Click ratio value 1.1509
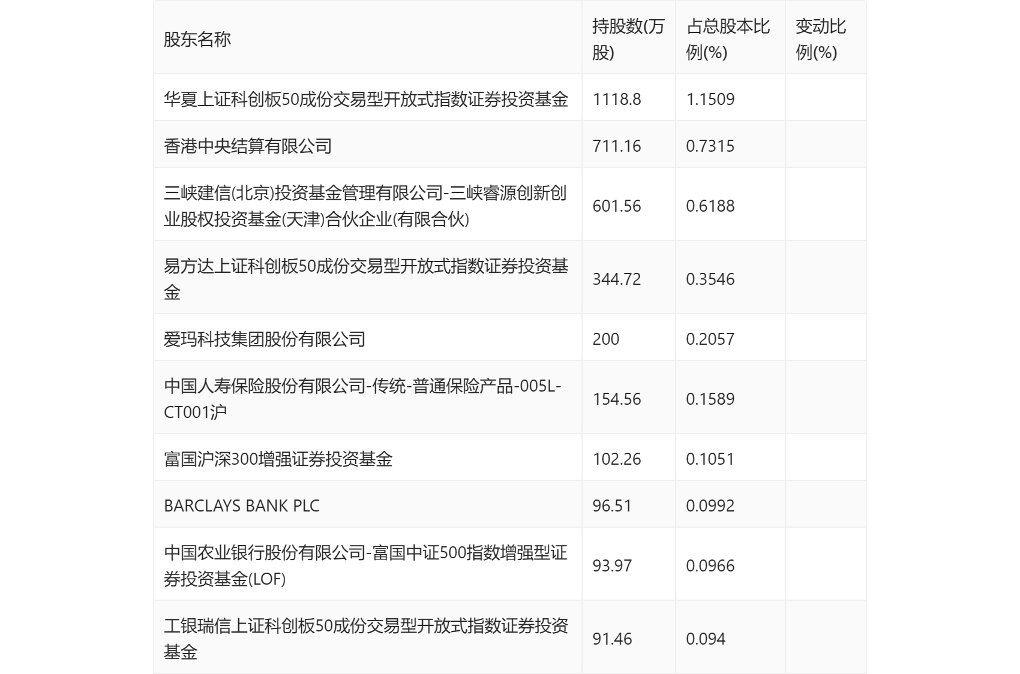The width and height of the screenshot is (1020, 674). [710, 99]
